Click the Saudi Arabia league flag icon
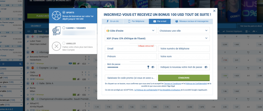The width and height of the screenshot is (263, 111). click(33, 99)
